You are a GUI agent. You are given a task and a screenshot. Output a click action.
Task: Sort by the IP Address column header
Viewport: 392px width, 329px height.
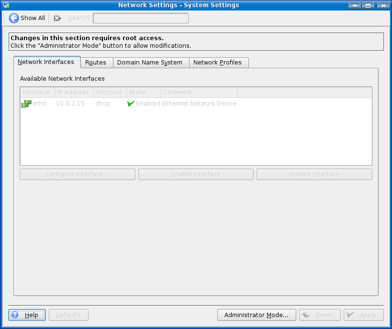(x=73, y=93)
